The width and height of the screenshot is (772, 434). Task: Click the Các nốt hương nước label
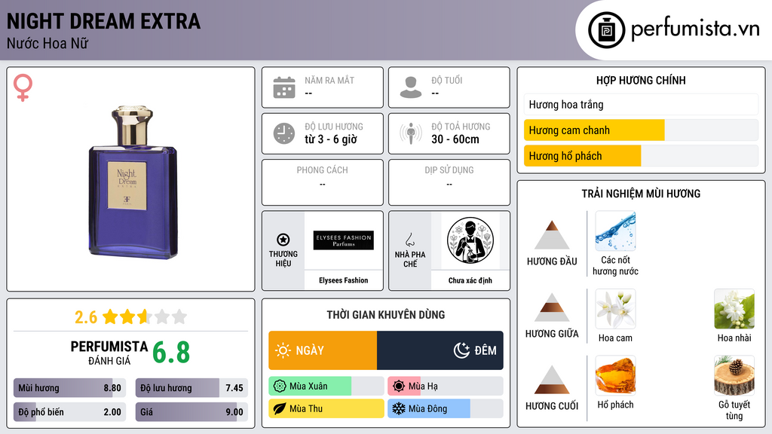coord(615,266)
